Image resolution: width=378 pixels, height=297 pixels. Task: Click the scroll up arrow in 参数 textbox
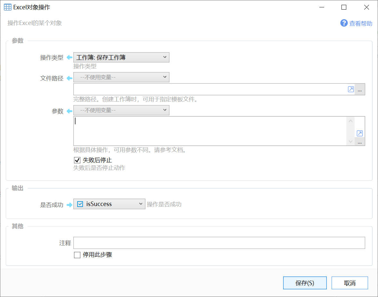(x=350, y=121)
